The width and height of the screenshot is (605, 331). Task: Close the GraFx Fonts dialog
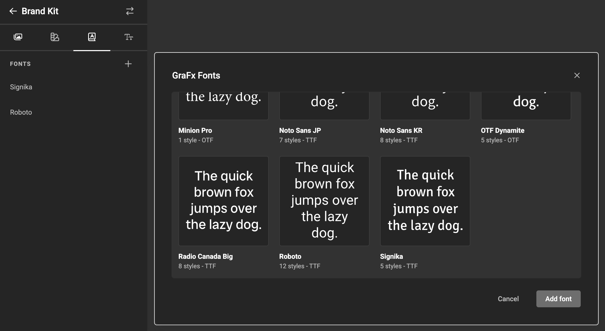click(577, 75)
